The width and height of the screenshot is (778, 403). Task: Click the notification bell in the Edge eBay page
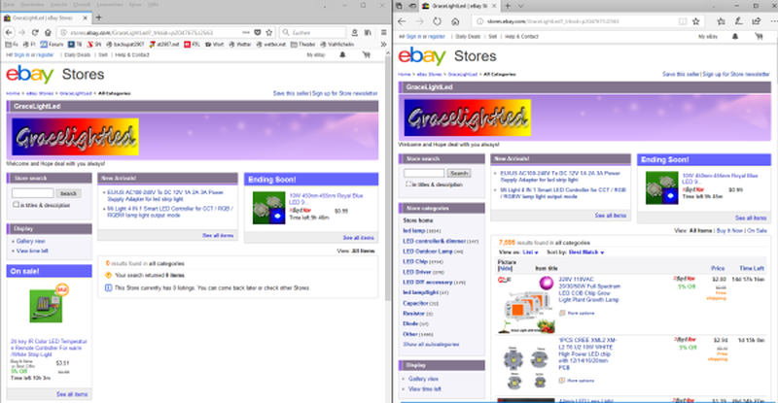[735, 37]
